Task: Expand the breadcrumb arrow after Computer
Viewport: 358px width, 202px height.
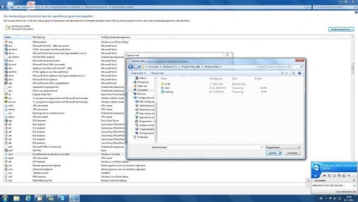Action: click(x=161, y=67)
